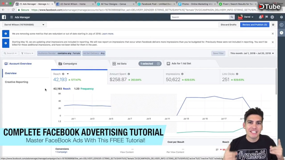Screen dimensions: 285x160
Task: Select Overview in left sidebar
Action: pos(11,73)
